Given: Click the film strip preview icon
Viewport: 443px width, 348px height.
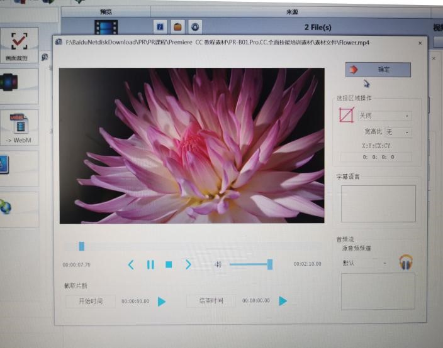Looking at the screenshot, I should (106, 27).
